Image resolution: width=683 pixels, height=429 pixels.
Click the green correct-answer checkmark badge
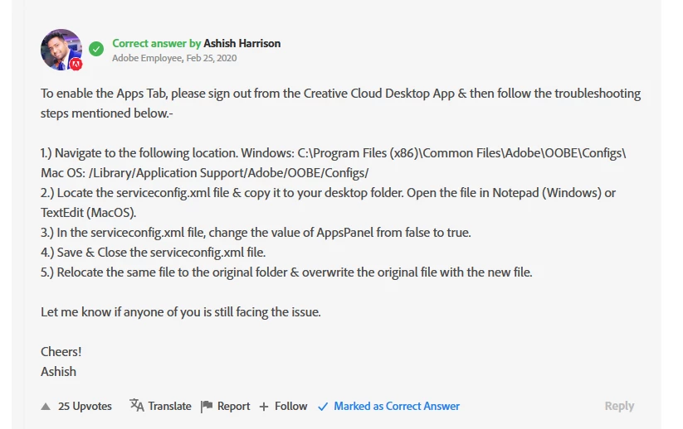[x=96, y=49]
